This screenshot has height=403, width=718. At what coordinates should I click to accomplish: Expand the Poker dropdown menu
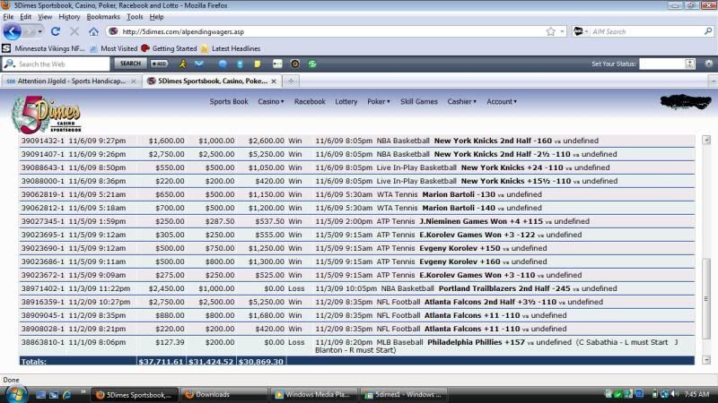tap(378, 101)
